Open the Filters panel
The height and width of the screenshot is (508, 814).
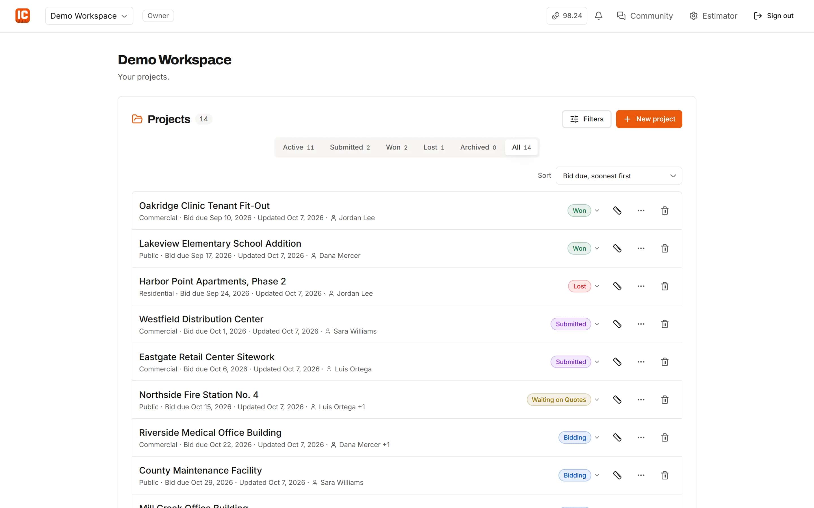[x=586, y=119]
